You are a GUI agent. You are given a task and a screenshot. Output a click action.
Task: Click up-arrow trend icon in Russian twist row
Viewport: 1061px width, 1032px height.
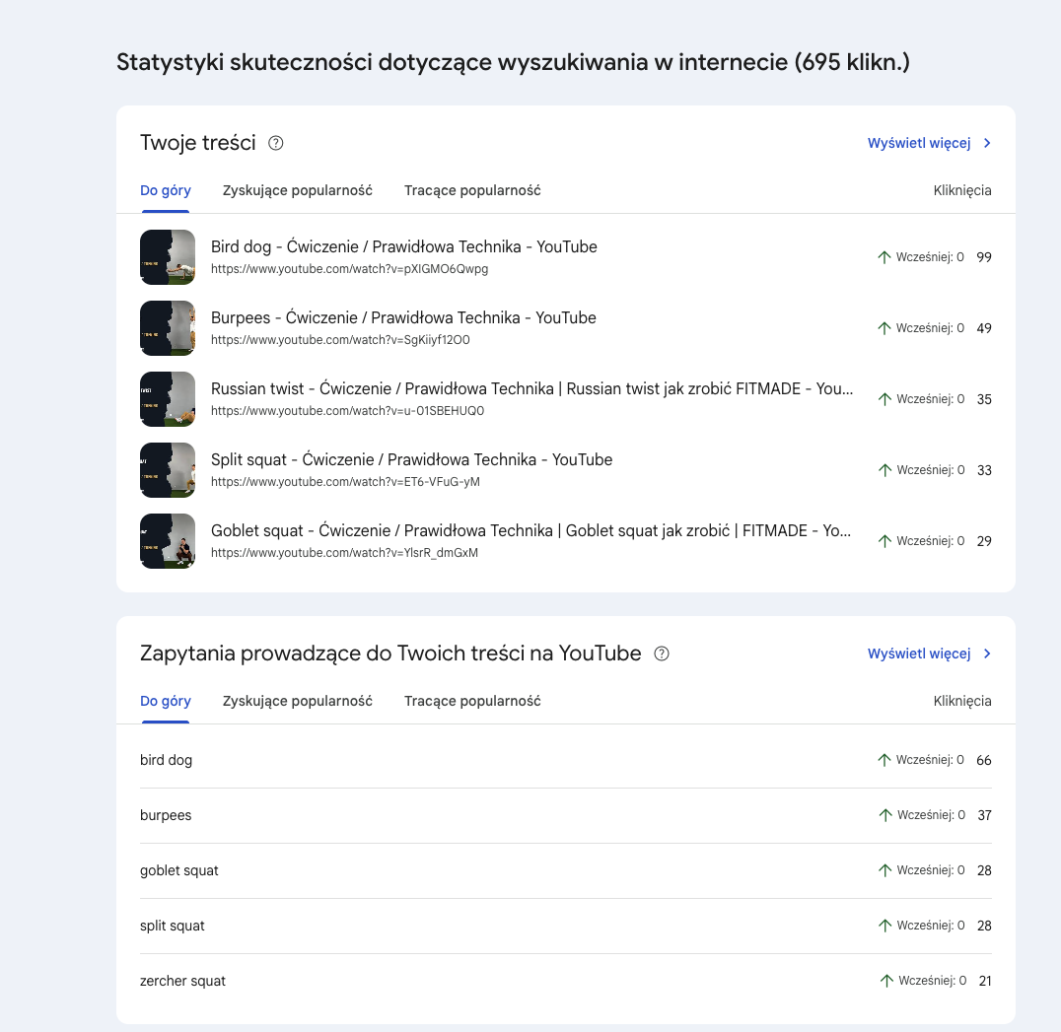(x=884, y=399)
